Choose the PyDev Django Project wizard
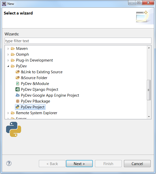The width and height of the screenshot is (156, 174). click(39, 90)
